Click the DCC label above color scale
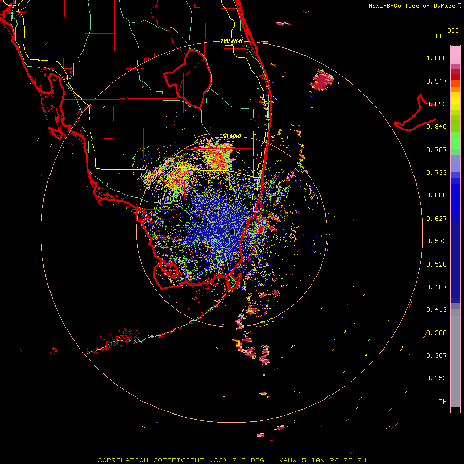 click(453, 31)
